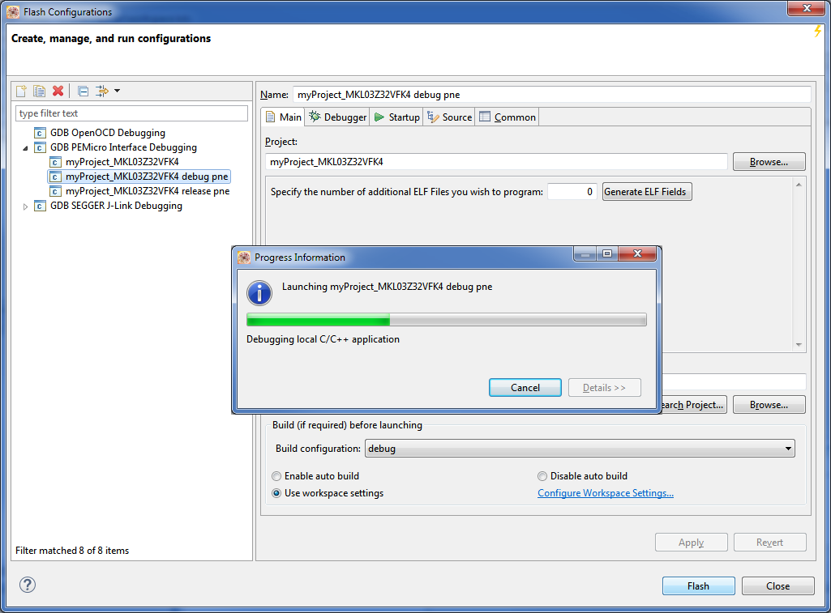Click the GDB OpenOCD Debugging icon
The width and height of the screenshot is (831, 613).
(x=40, y=133)
